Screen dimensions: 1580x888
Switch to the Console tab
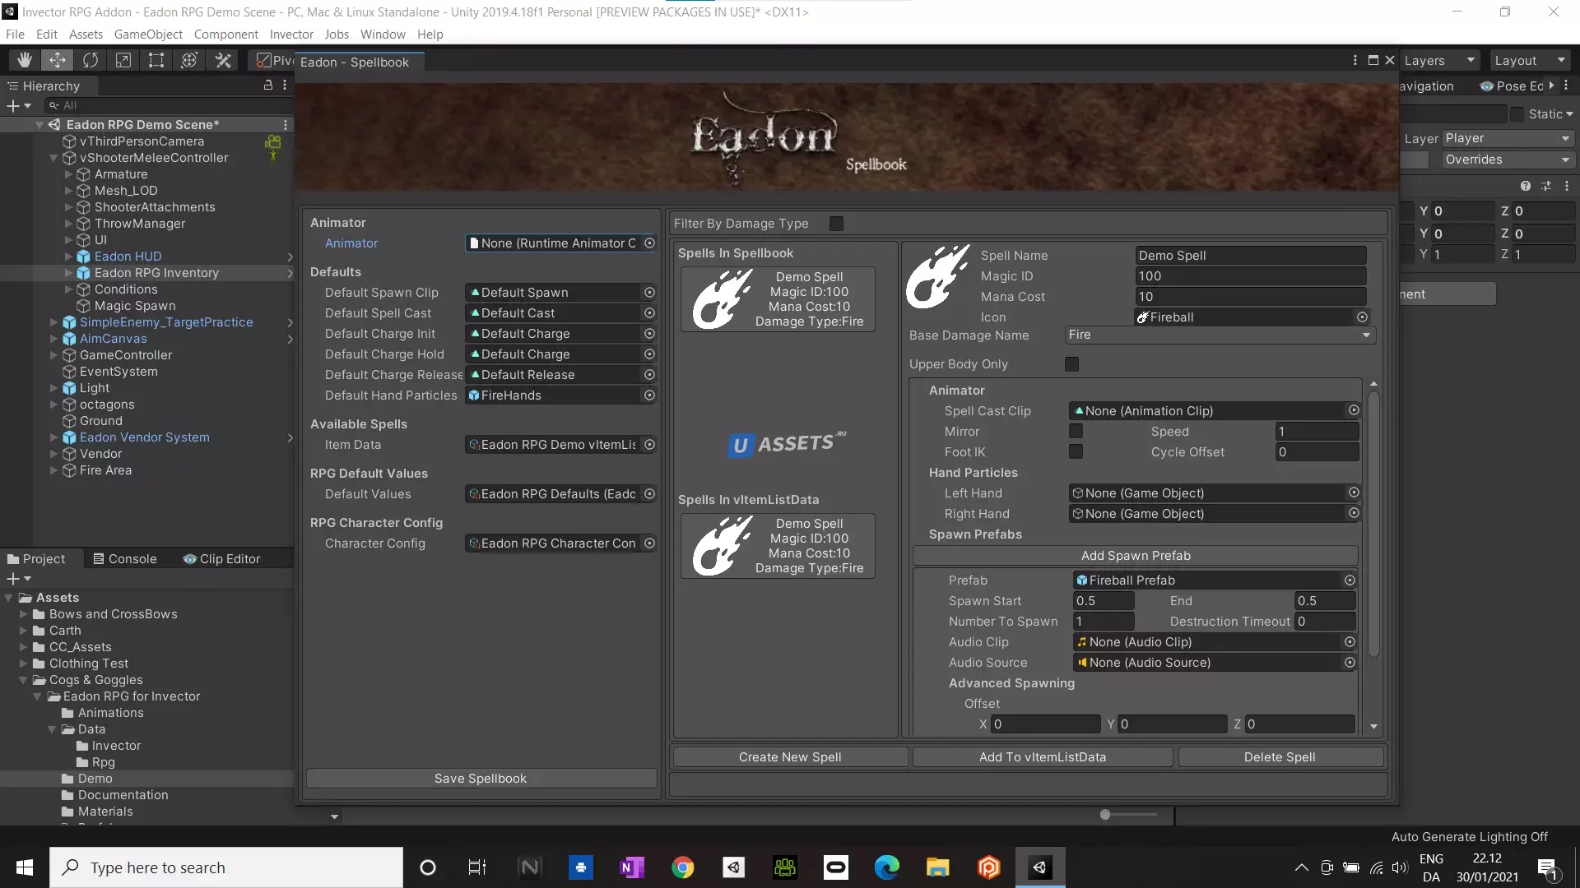tap(125, 559)
